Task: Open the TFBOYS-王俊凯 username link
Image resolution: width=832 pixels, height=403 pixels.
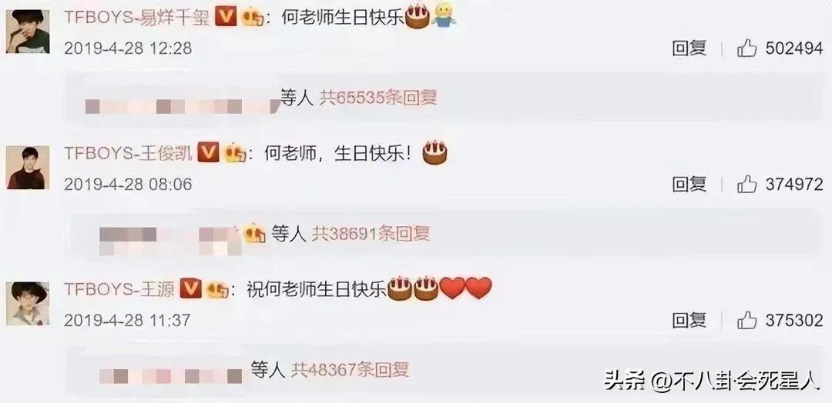Action: (x=129, y=154)
